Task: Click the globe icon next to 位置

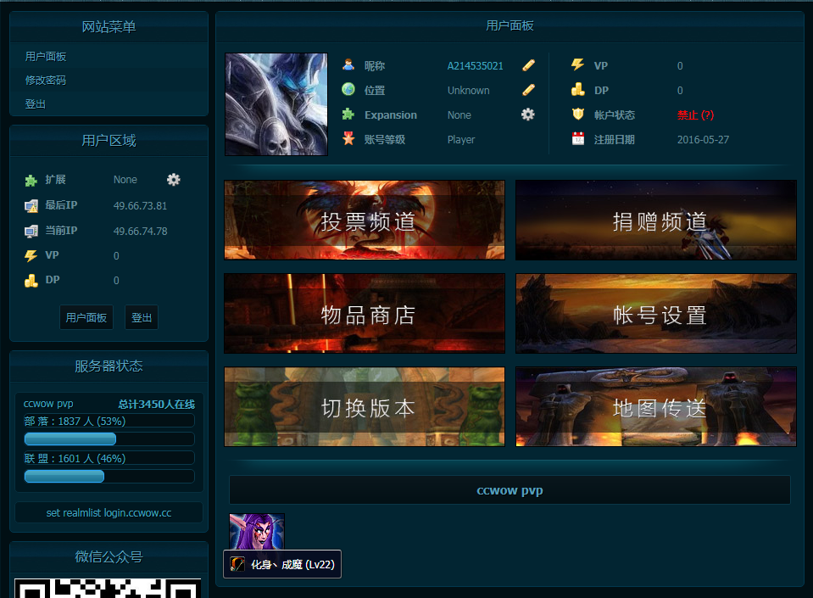Action: point(347,89)
